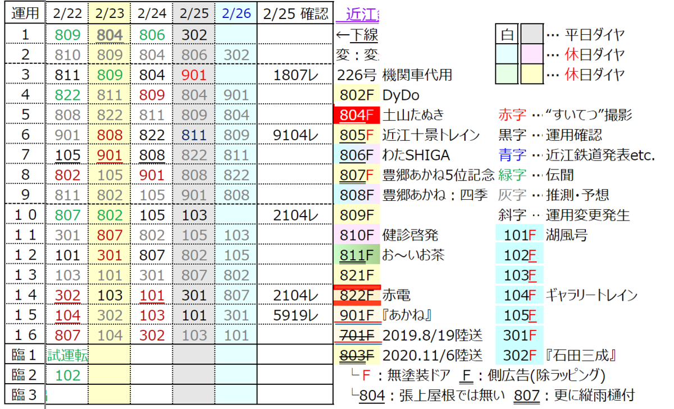Click the red 赤字 legend text
Screen dimensions: 674x409
[512, 115]
